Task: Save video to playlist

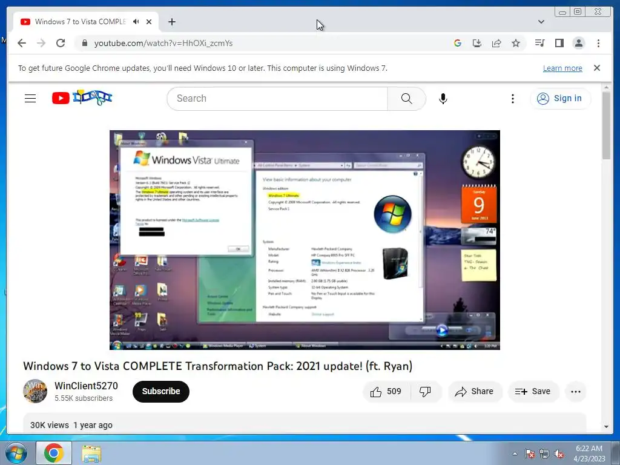Action: click(x=533, y=392)
